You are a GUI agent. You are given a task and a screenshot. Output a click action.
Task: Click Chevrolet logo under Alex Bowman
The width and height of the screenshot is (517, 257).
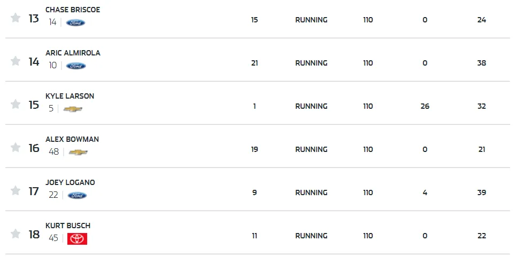click(78, 152)
